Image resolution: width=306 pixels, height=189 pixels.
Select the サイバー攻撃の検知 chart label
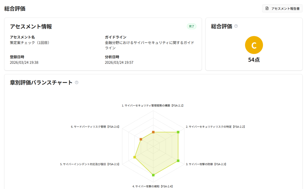tap(153, 186)
